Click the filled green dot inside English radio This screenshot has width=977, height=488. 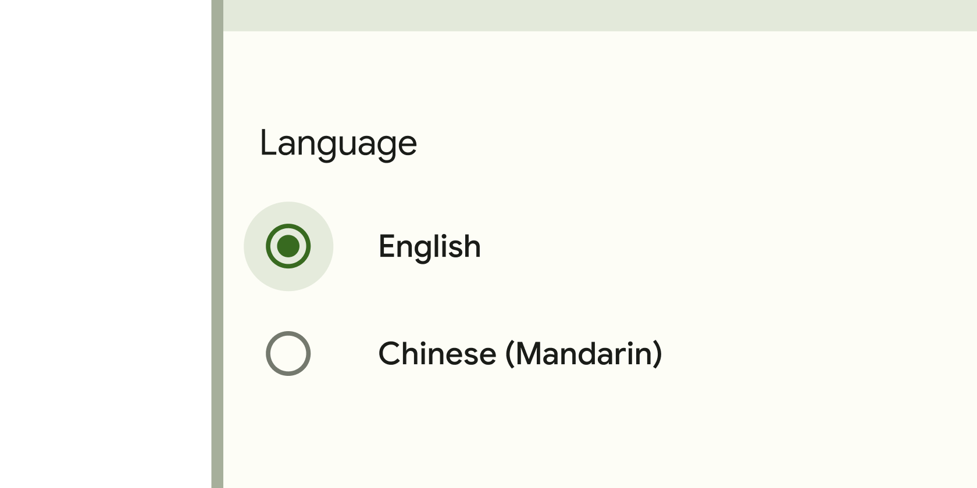tap(288, 246)
